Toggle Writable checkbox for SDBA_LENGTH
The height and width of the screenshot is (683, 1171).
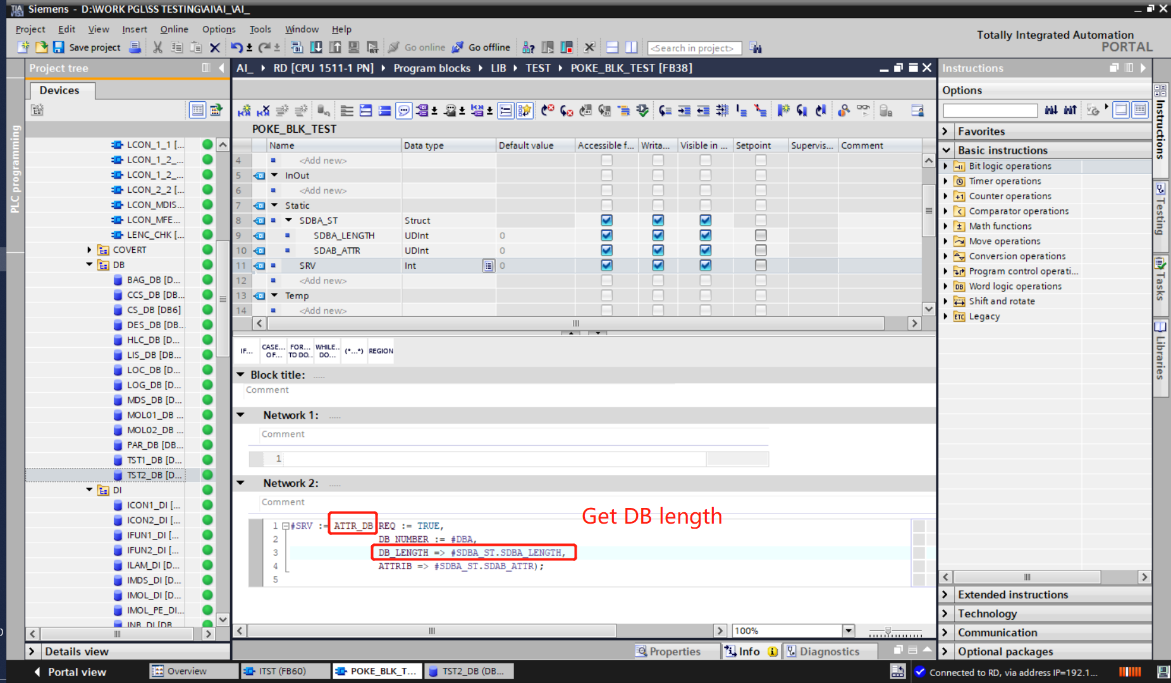pyautogui.click(x=658, y=235)
